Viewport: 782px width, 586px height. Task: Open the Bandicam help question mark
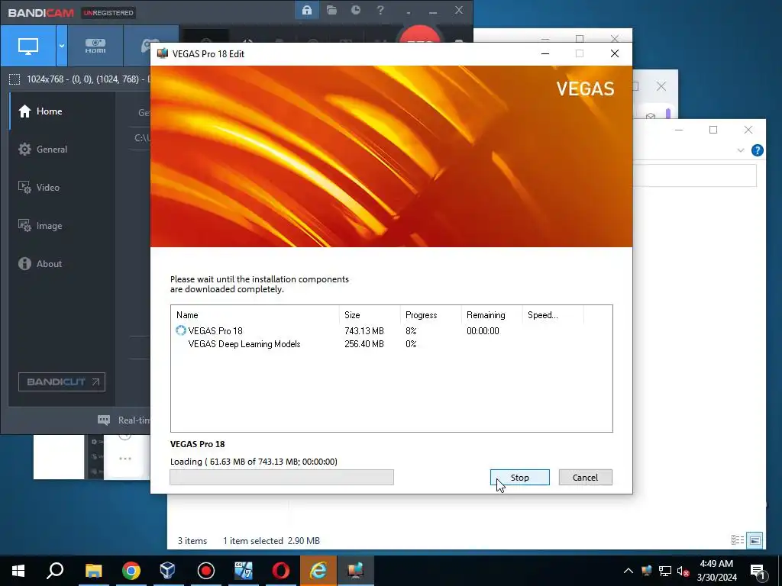[x=380, y=10]
